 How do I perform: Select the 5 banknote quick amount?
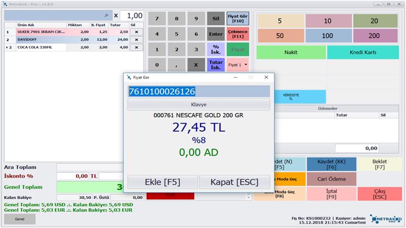(x=280, y=21)
